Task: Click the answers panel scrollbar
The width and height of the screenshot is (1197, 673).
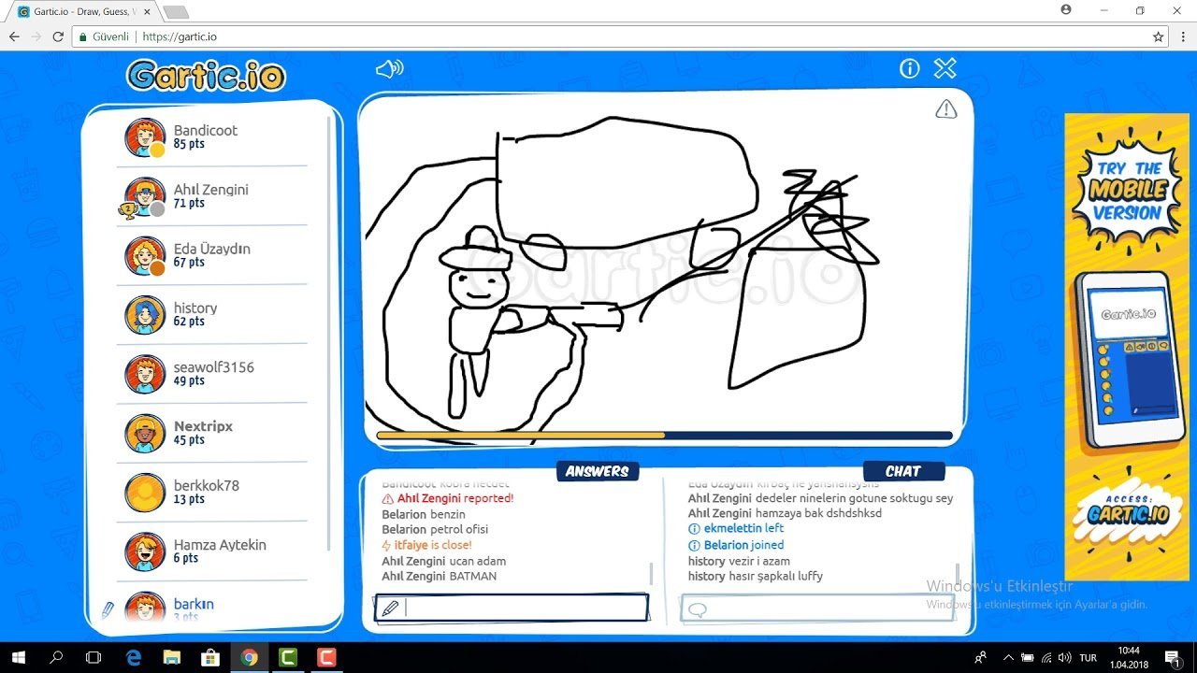Action: pos(651,573)
